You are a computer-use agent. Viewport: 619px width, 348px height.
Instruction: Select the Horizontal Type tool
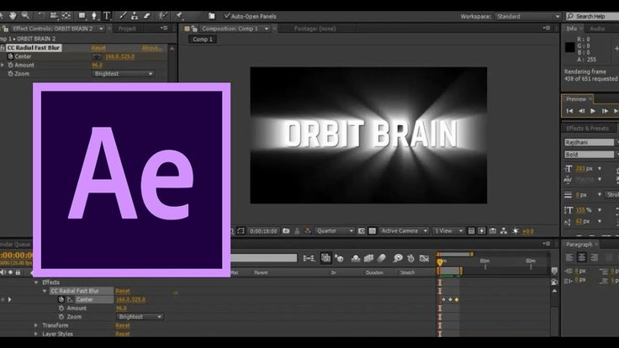pos(107,16)
